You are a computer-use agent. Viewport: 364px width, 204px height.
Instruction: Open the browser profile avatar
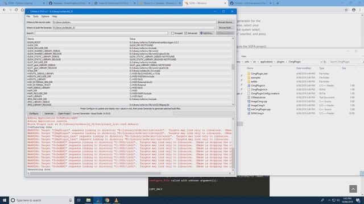[354, 10]
